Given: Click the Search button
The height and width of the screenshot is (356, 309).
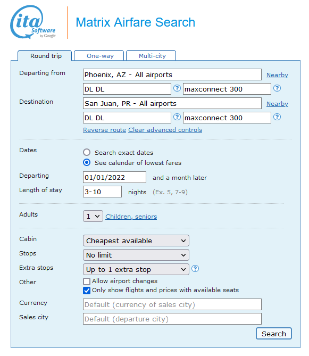Looking at the screenshot, I should coord(274,334).
